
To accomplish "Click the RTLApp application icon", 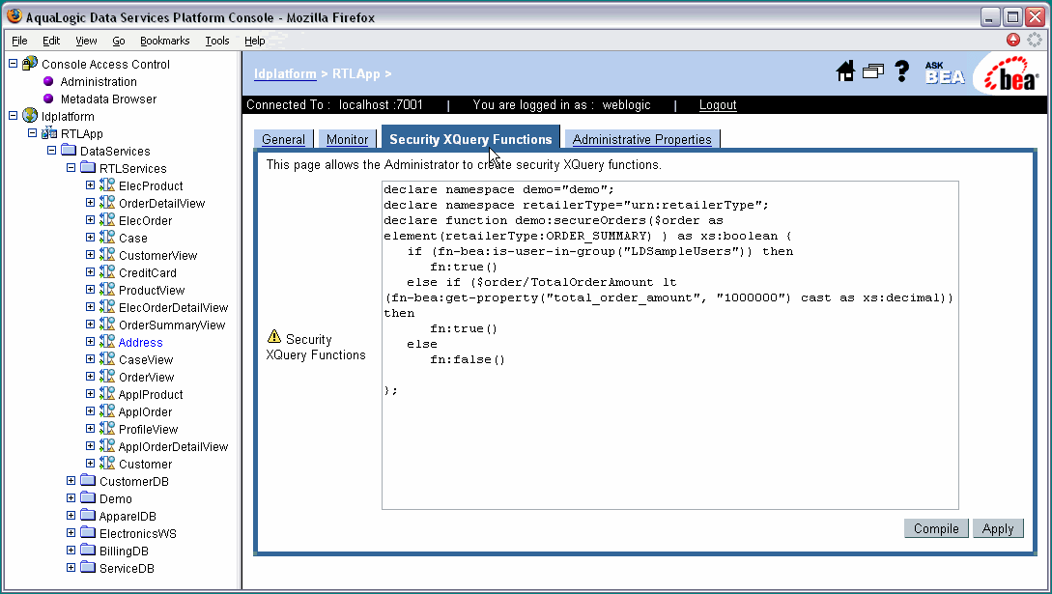I will point(49,132).
